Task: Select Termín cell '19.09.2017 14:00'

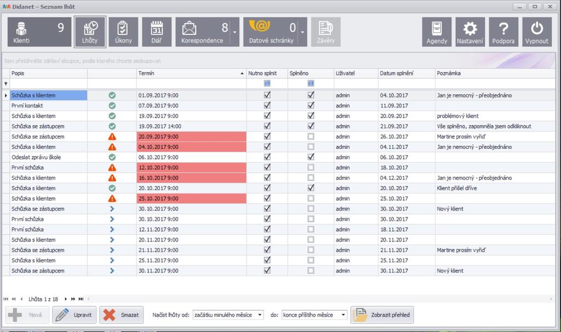Action: click(x=191, y=127)
